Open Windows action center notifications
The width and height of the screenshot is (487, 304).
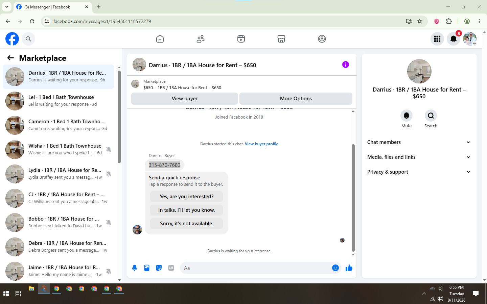(x=476, y=294)
